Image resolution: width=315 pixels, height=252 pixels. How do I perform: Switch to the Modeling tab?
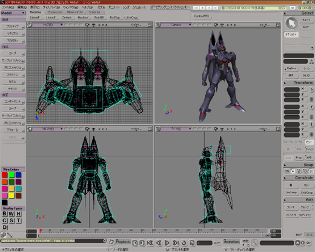(35, 12)
